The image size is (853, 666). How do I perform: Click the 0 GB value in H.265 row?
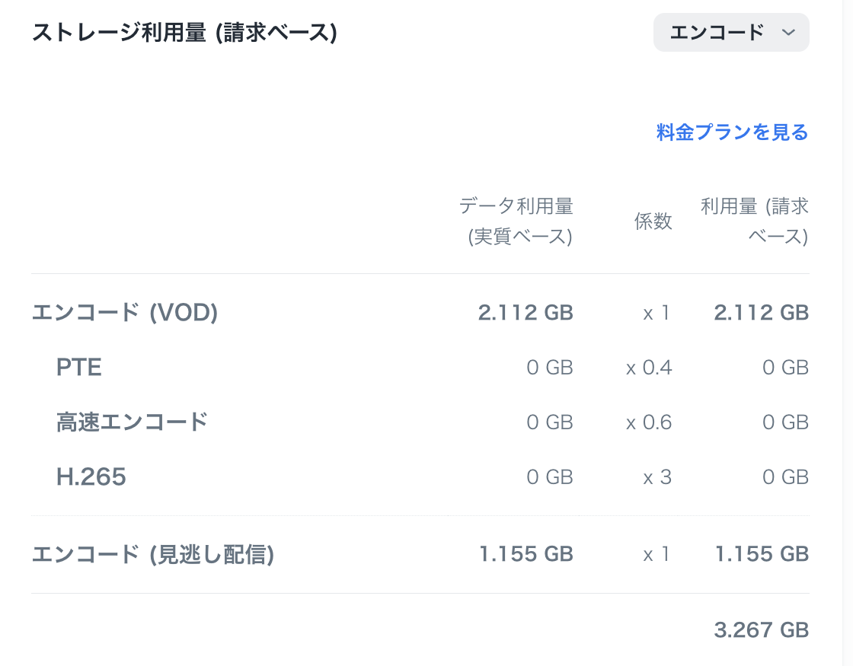pos(548,476)
